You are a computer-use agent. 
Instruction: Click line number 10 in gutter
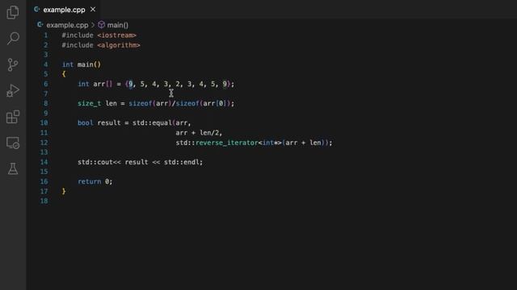[x=44, y=122]
